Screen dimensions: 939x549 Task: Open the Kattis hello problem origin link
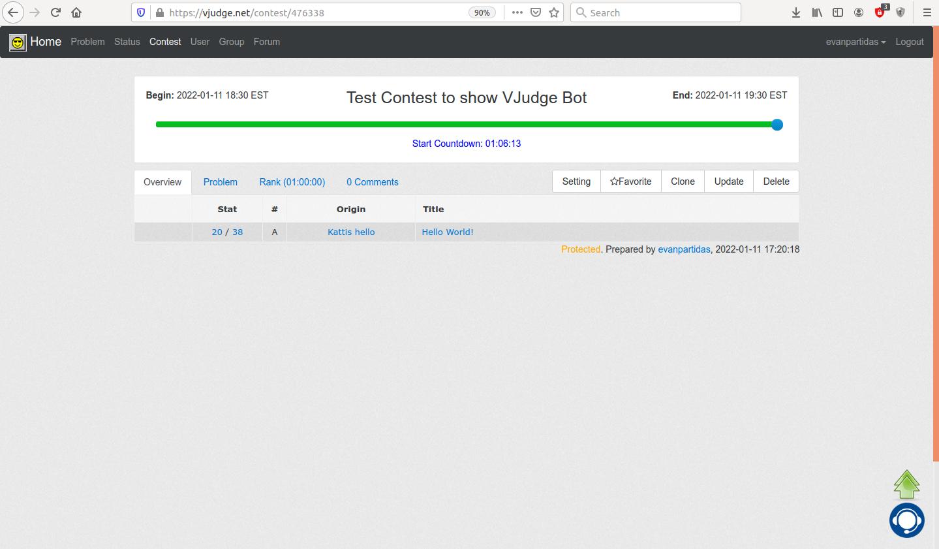350,232
